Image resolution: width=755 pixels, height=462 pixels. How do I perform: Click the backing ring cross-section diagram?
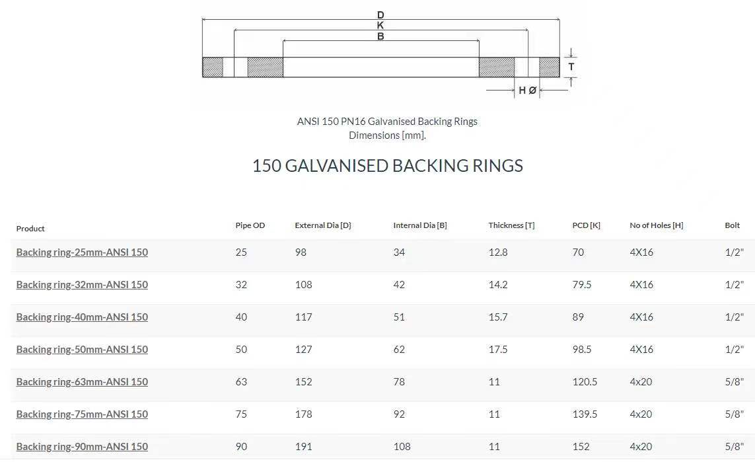tap(389, 54)
